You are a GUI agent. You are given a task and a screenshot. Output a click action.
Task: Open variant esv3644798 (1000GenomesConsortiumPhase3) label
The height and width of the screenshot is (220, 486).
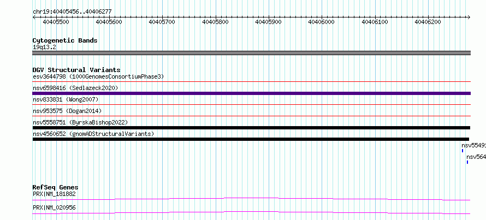click(98, 76)
